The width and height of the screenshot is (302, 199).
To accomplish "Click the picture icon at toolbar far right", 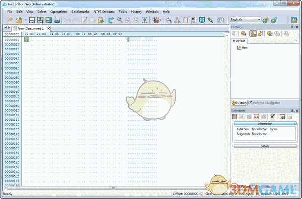I will pyautogui.click(x=294, y=20).
